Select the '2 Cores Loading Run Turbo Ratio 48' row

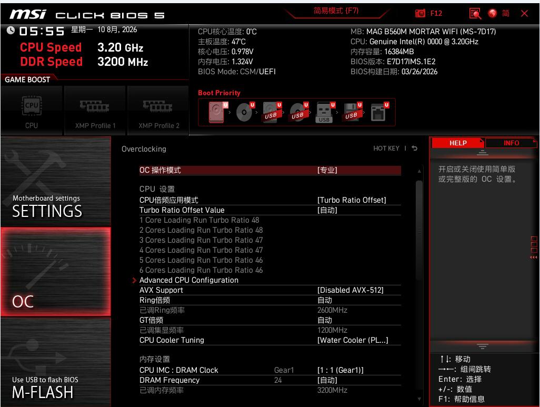click(201, 230)
